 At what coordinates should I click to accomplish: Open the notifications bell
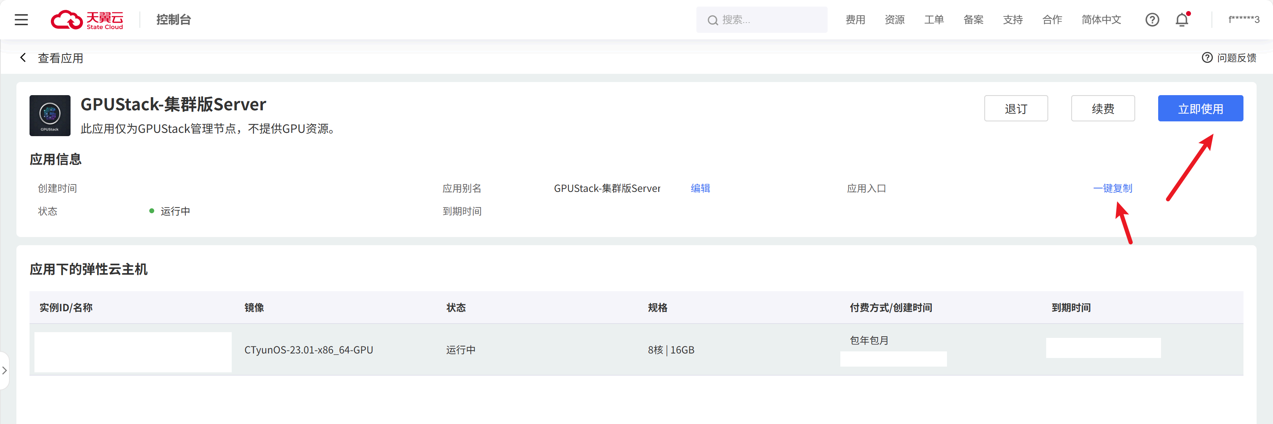(1182, 20)
